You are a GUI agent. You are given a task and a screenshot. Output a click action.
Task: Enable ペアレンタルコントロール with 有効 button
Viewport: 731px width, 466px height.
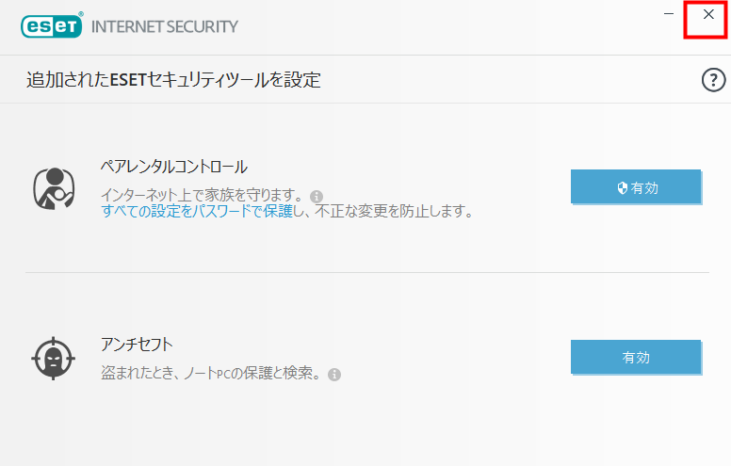(636, 186)
